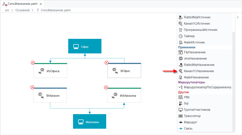The width and height of the screenshot is (242, 135).
Task: Click the error badge on ВМагазин node
Action: pos(32,87)
